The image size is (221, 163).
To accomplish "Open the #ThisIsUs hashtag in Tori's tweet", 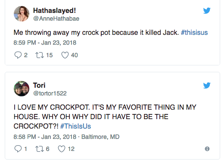I will click(x=75, y=126).
